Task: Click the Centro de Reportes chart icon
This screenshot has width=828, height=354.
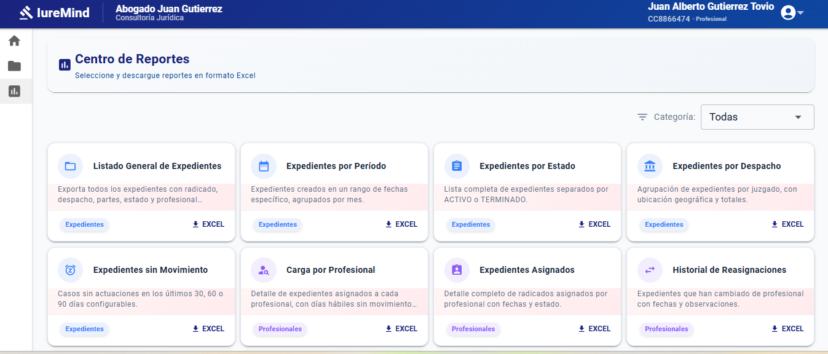Action: [65, 65]
